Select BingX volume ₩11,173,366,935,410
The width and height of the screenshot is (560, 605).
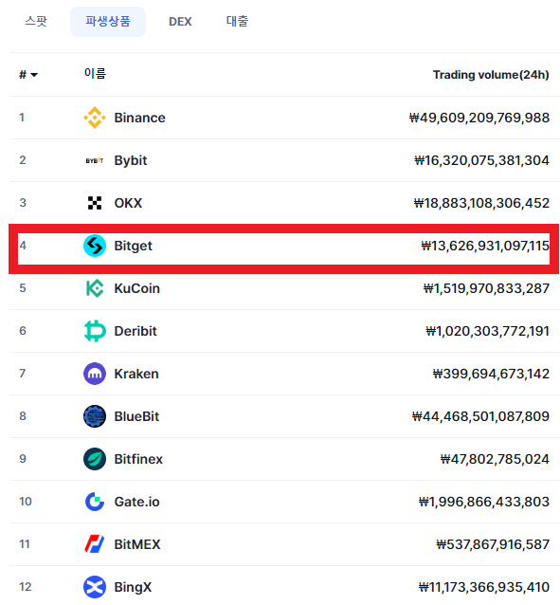tap(483, 587)
